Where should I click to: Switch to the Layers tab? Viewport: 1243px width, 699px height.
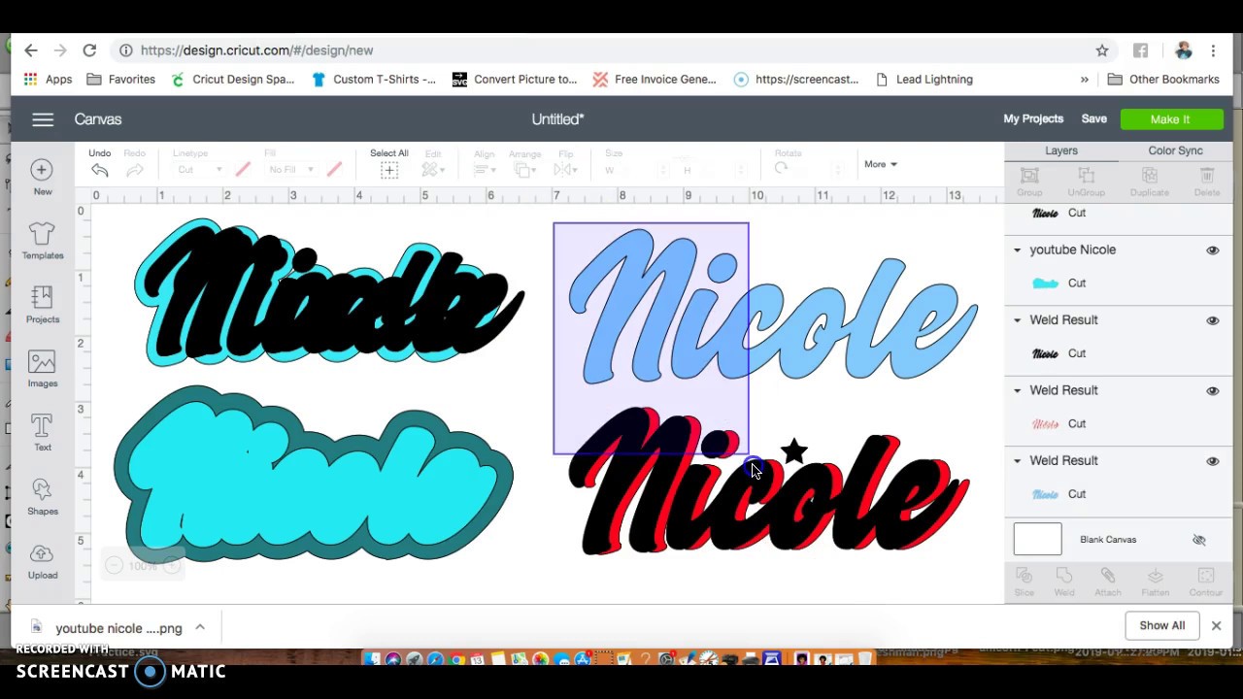point(1061,150)
